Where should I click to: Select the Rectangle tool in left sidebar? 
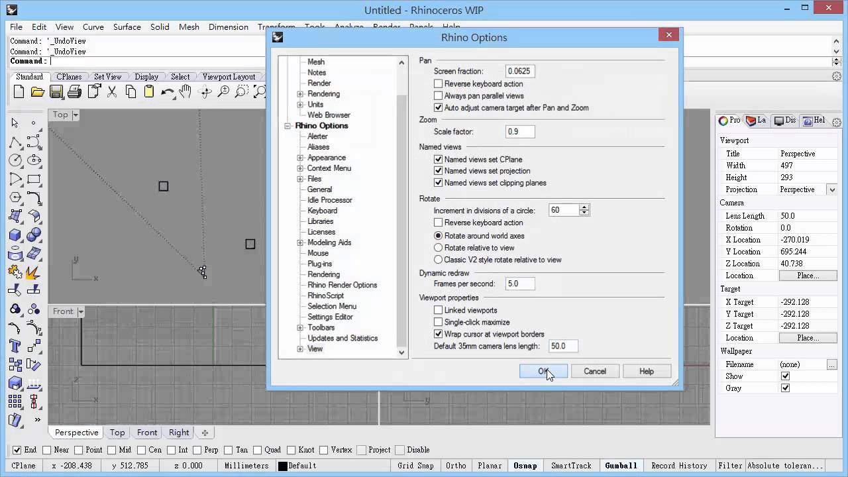point(34,179)
